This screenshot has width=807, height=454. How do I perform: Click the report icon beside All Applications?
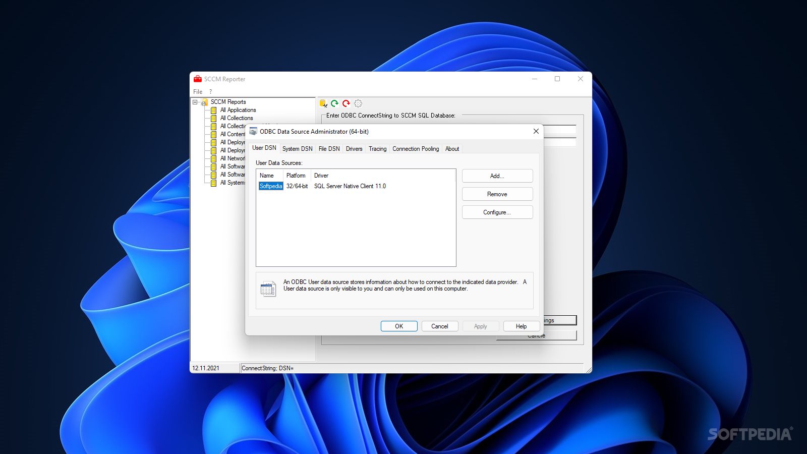[x=214, y=110]
